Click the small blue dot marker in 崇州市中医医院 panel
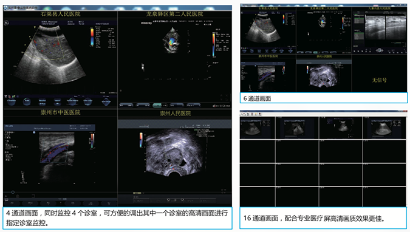410x232 pixels. click(x=34, y=132)
